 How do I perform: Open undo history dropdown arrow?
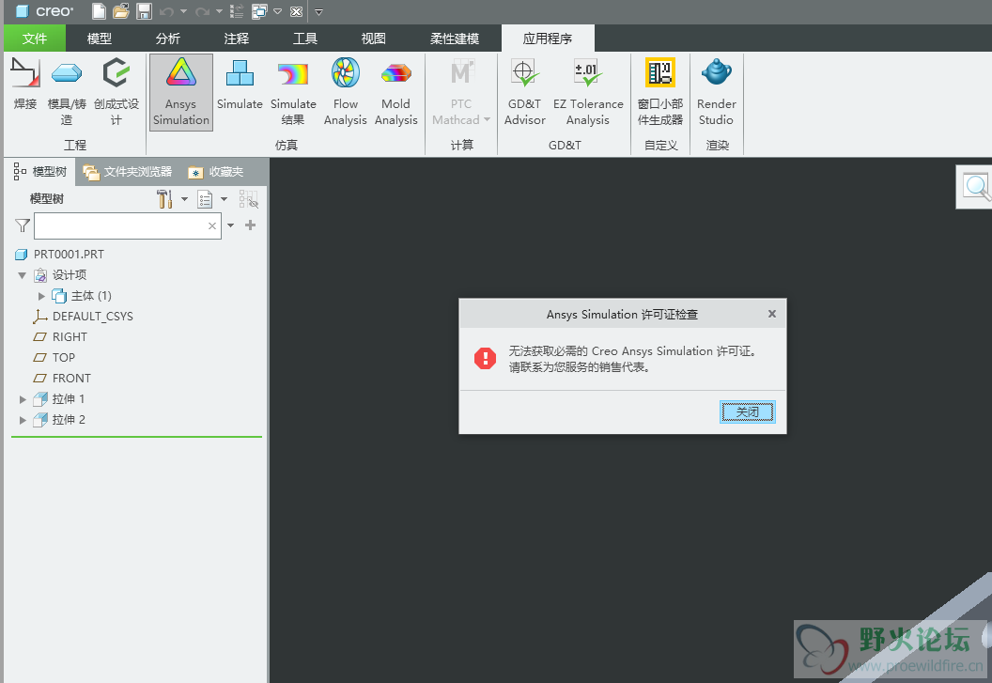click(x=183, y=11)
